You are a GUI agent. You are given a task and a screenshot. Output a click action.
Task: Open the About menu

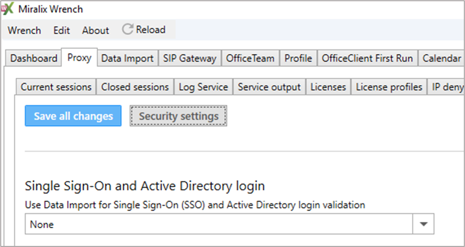click(x=96, y=30)
